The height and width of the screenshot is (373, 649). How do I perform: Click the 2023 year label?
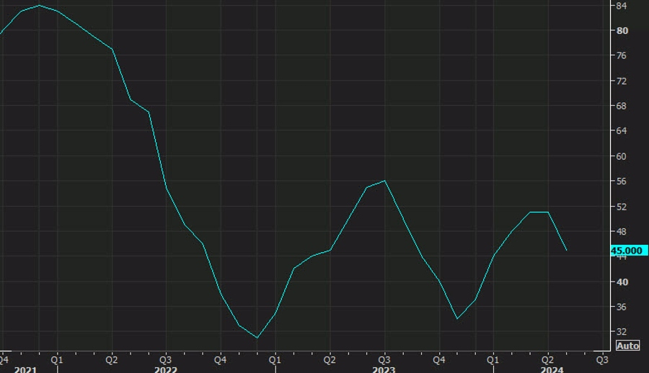(x=384, y=369)
